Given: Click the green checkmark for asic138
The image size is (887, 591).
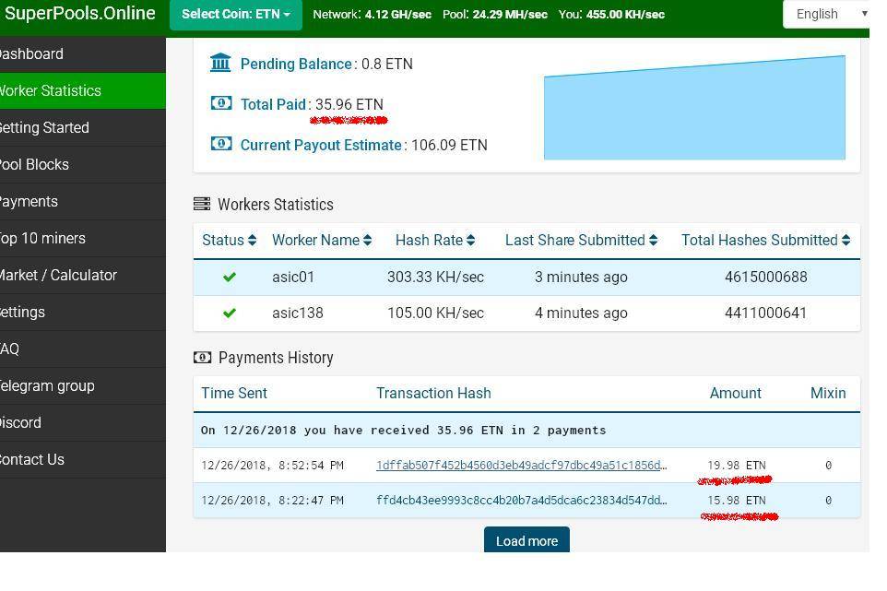Looking at the screenshot, I should point(229,313).
